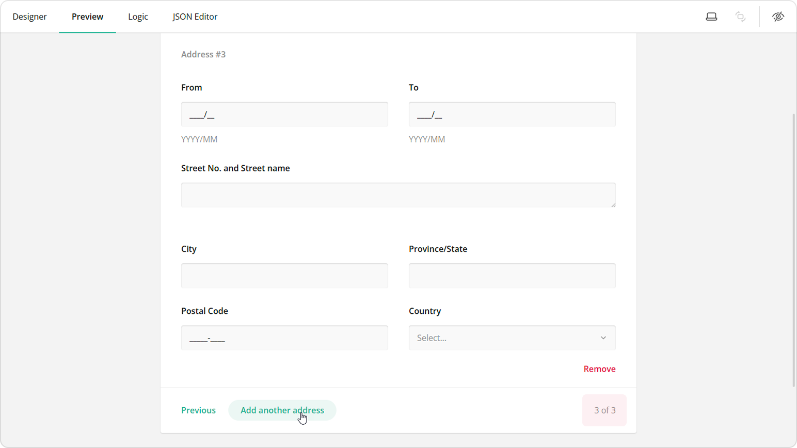
Task: Open the Country selection dropdown
Action: point(512,338)
